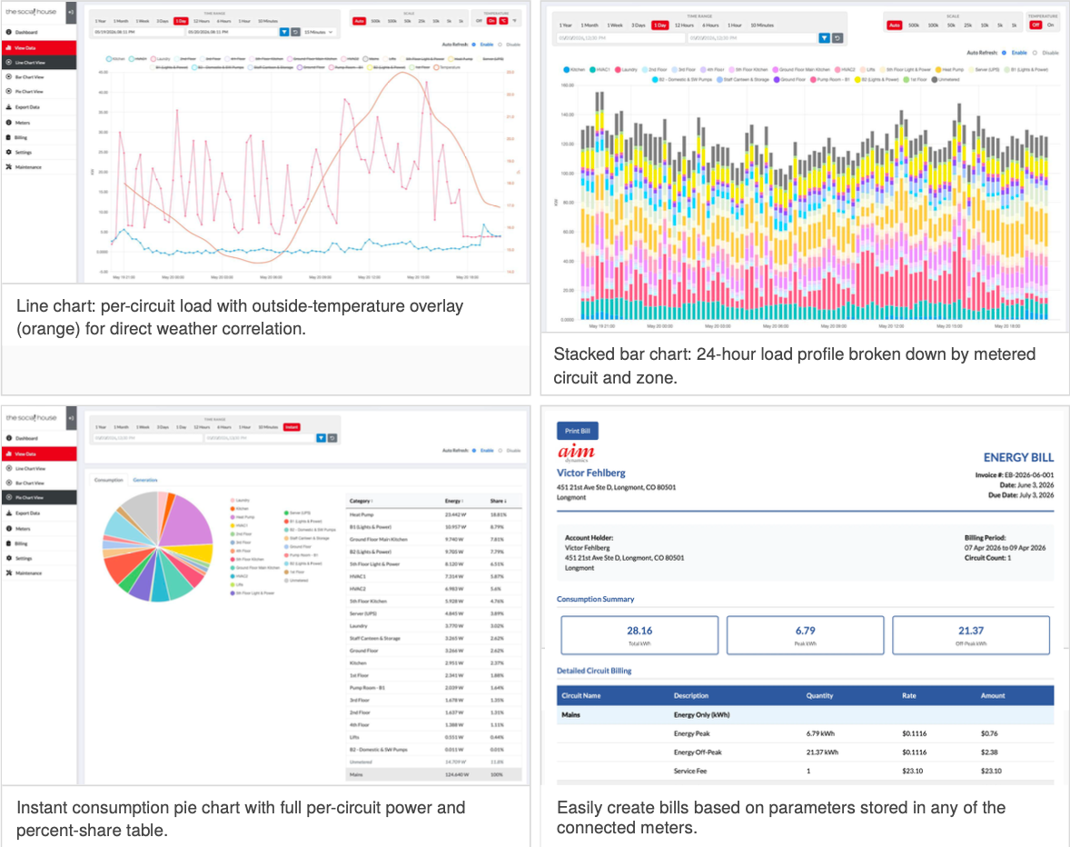Screen dimensions: 1070x847
Task: Toggle Kitchen color legend in bar chart panel
Action: coord(567,70)
